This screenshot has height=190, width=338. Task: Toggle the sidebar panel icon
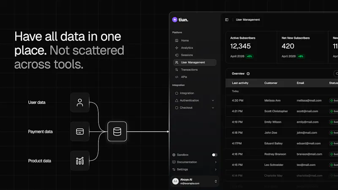tap(227, 19)
